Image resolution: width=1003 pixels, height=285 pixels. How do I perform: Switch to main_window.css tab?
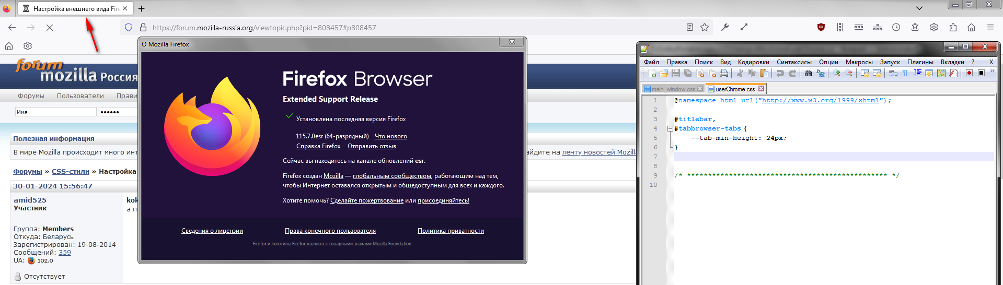tap(673, 89)
